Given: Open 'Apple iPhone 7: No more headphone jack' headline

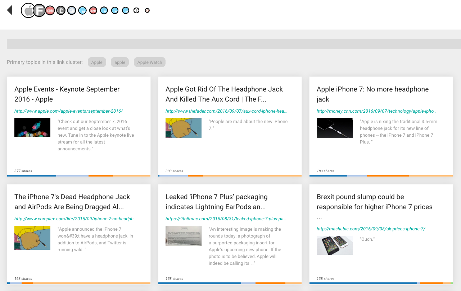Looking at the screenshot, I should [373, 94].
